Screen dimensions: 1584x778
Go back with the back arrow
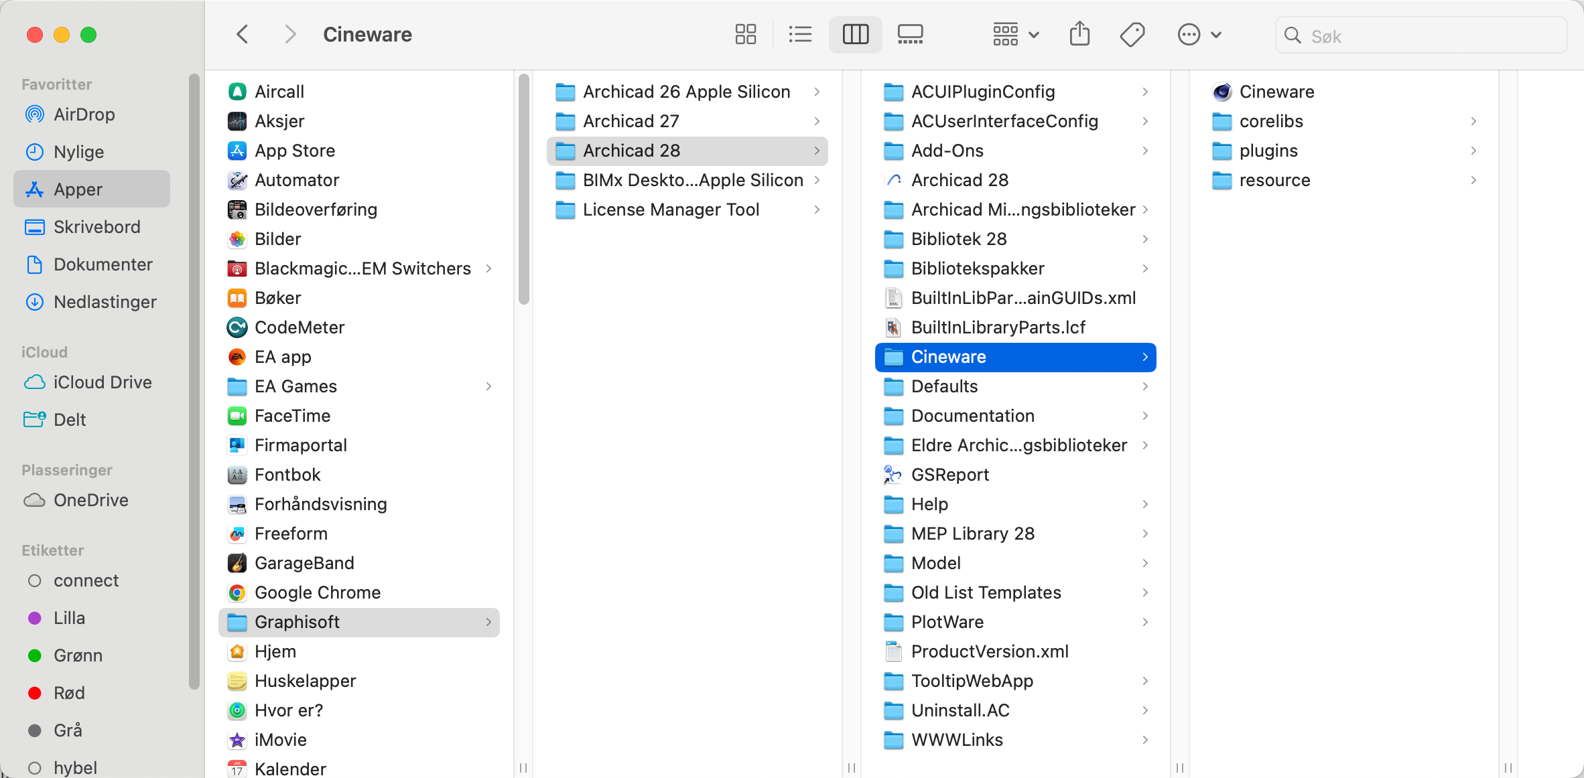coord(243,34)
